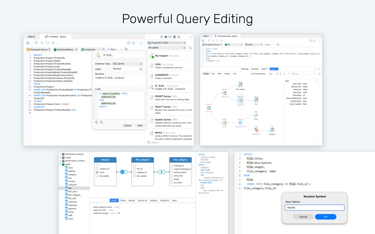The width and height of the screenshot is (375, 234).
Task: Check rental_duration in the rightmost table
Action: pos(172,172)
